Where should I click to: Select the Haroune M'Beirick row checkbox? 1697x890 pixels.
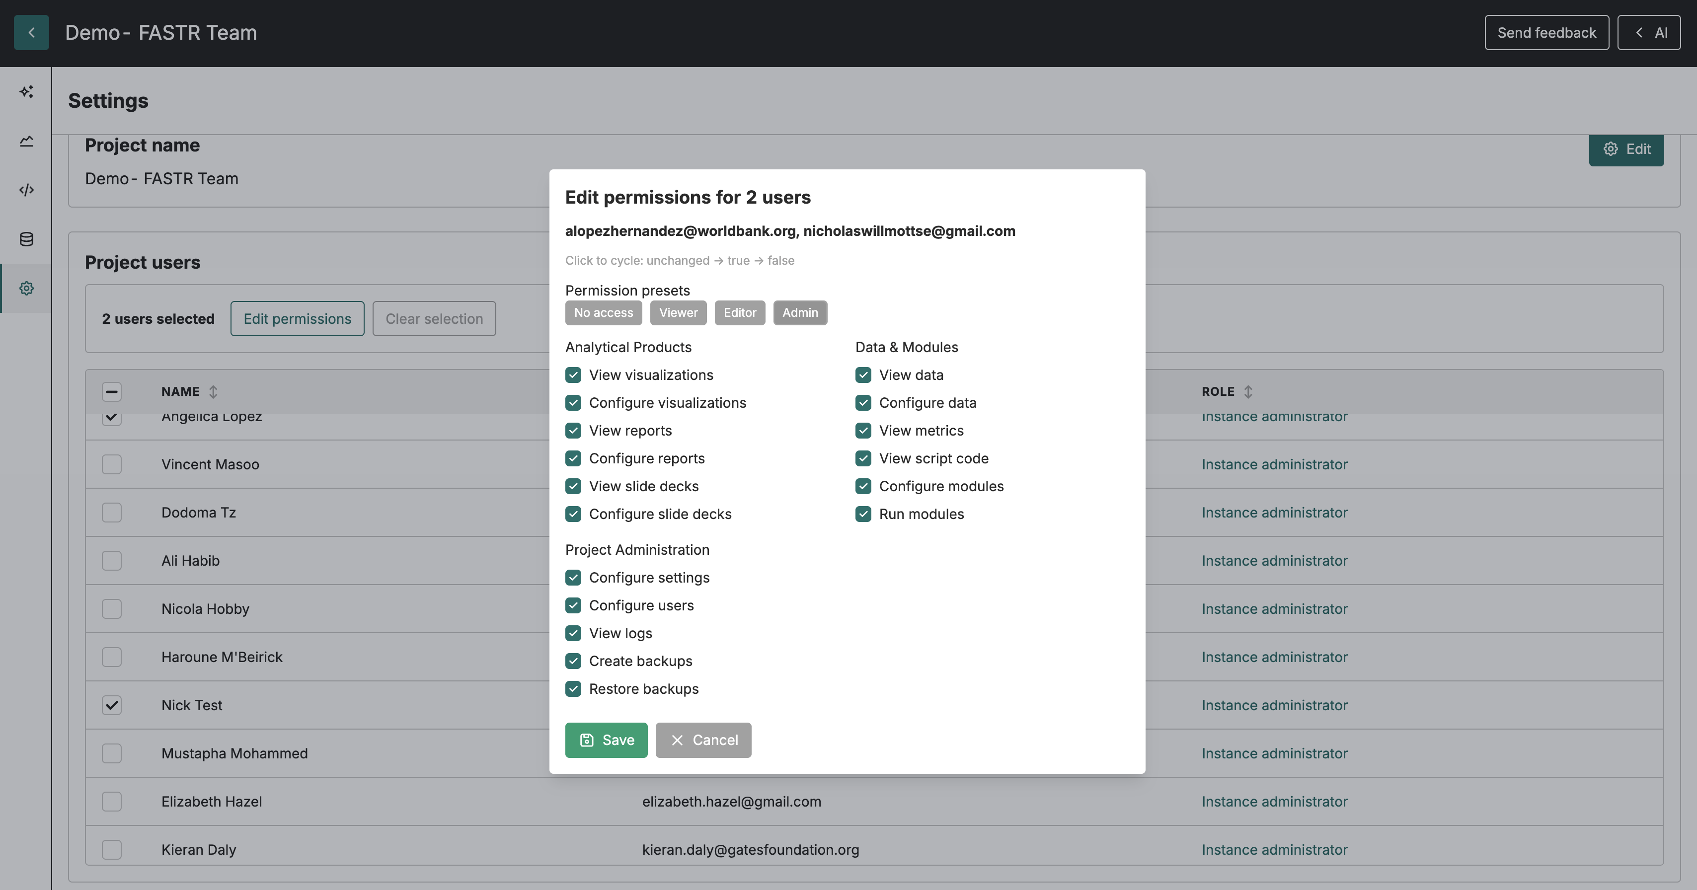click(112, 657)
